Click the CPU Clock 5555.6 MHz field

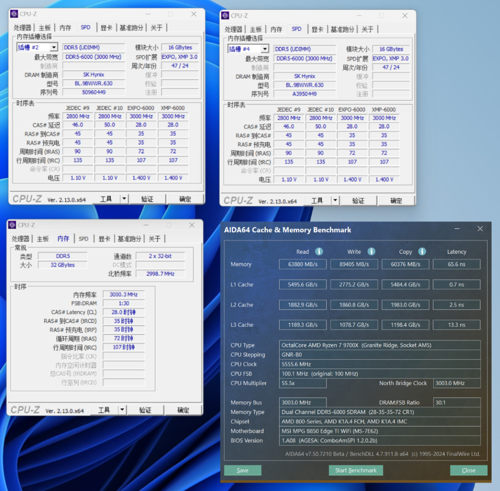pos(380,364)
